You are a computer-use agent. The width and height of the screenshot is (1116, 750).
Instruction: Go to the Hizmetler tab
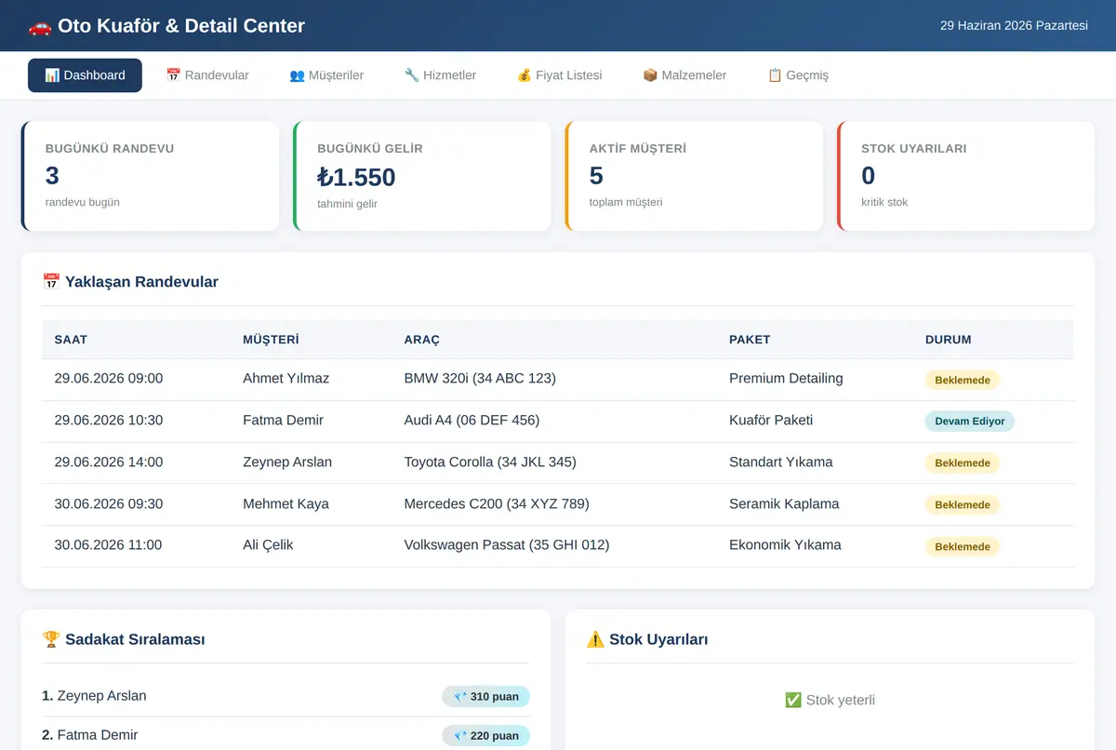coord(440,75)
